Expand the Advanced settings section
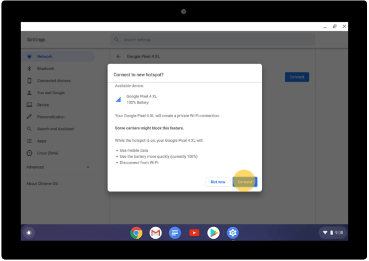Viewport: 369px width, 261px height. tap(58, 167)
